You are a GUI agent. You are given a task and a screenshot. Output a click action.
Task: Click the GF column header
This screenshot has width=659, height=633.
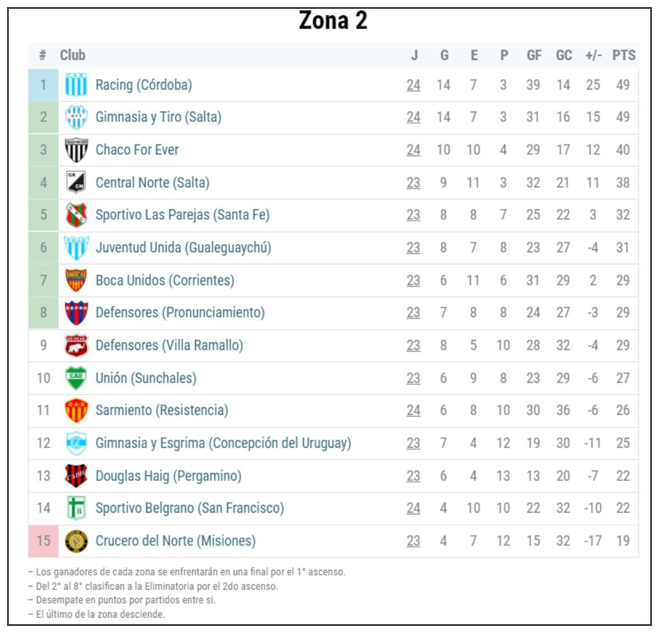click(534, 55)
